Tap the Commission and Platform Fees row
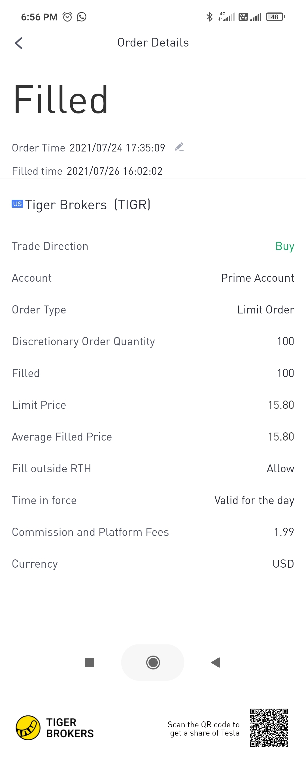Screen dimensions: 306x775 coord(153,532)
